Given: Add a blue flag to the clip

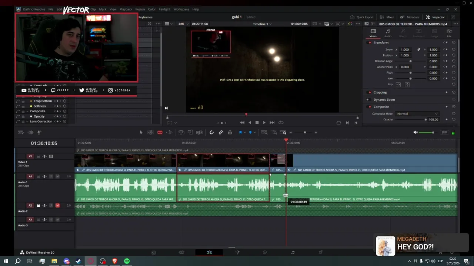Looking at the screenshot, I should click(240, 132).
